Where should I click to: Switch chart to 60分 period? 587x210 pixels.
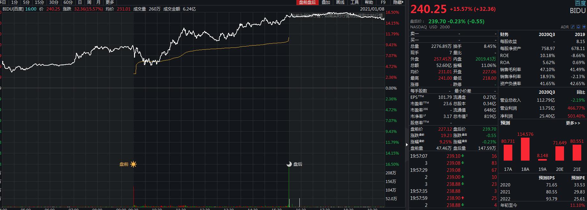pyautogui.click(x=68, y=2)
